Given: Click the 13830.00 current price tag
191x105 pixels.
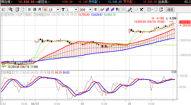Looking at the screenshot, I should [185, 22].
